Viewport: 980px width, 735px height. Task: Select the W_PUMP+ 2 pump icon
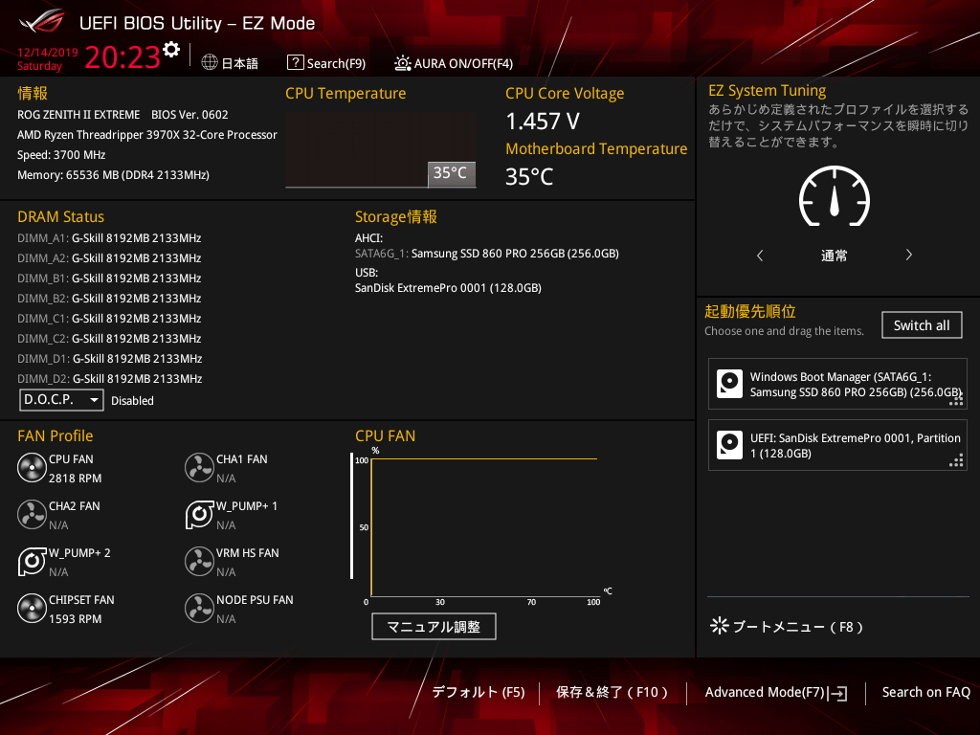pos(32,562)
